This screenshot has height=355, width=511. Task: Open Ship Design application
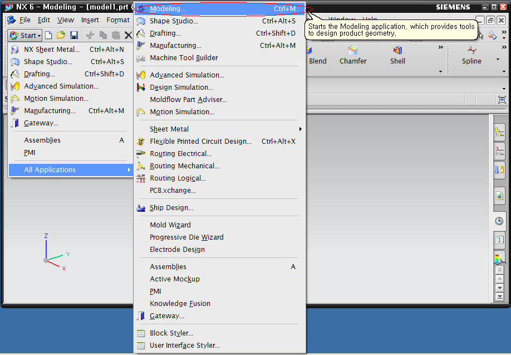[x=220, y=208]
